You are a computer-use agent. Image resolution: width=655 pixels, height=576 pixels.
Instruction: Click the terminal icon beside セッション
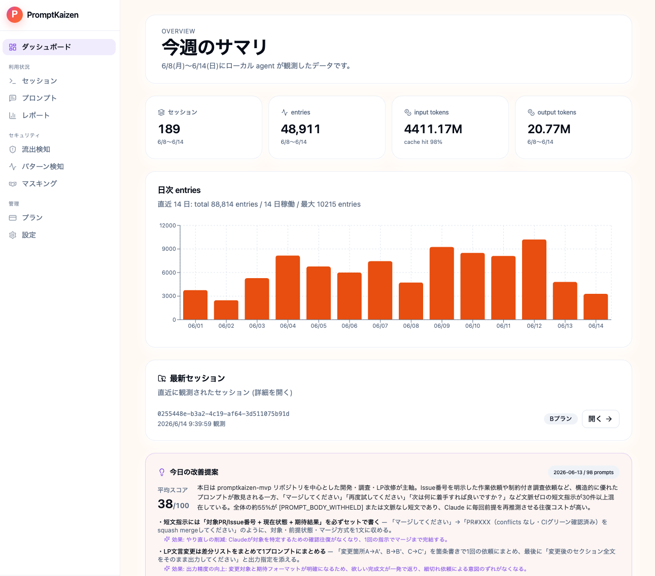pos(13,81)
